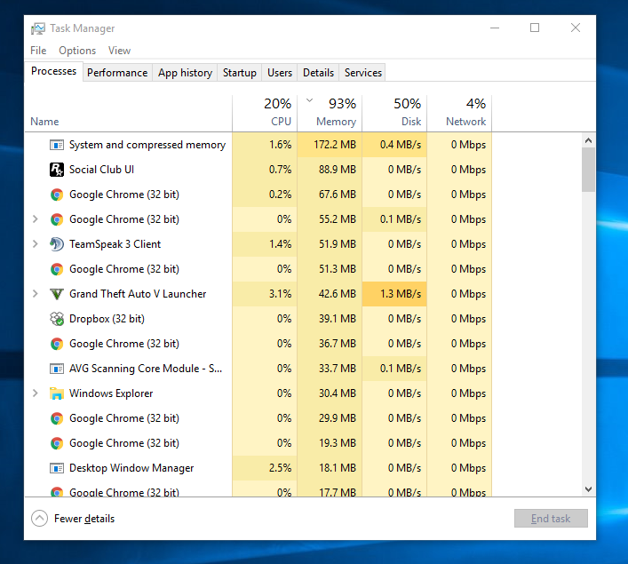Sort by the Disk column header
The width and height of the screenshot is (628, 564).
tap(395, 113)
